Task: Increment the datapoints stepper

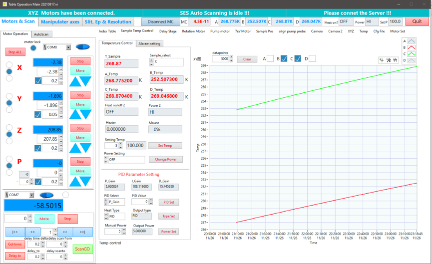Action: pos(232,57)
